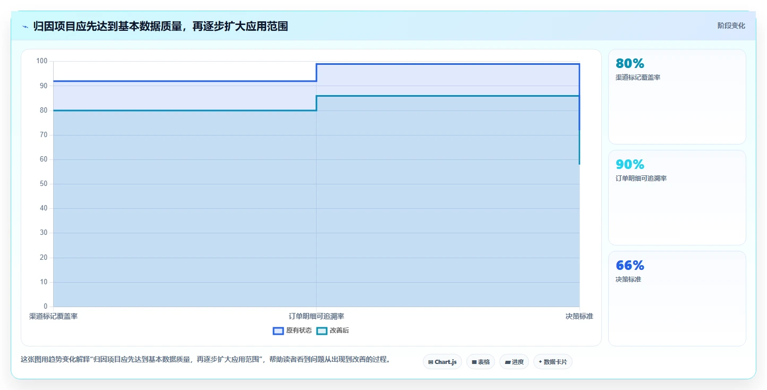Toggle the 改善后 legend swatch
The height and width of the screenshot is (390, 767).
(x=322, y=330)
